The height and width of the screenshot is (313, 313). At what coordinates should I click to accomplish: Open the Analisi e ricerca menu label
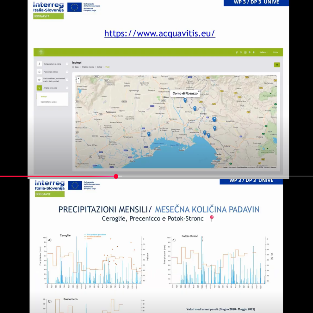pyautogui.click(x=50, y=88)
